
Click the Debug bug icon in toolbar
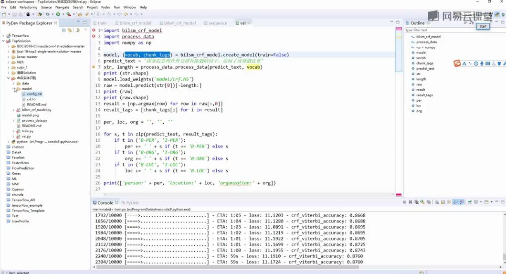tap(47, 14)
